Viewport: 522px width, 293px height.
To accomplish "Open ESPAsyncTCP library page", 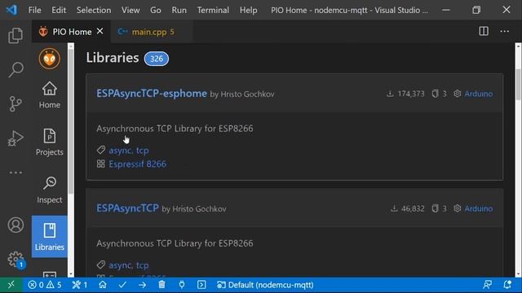I will 127,208.
